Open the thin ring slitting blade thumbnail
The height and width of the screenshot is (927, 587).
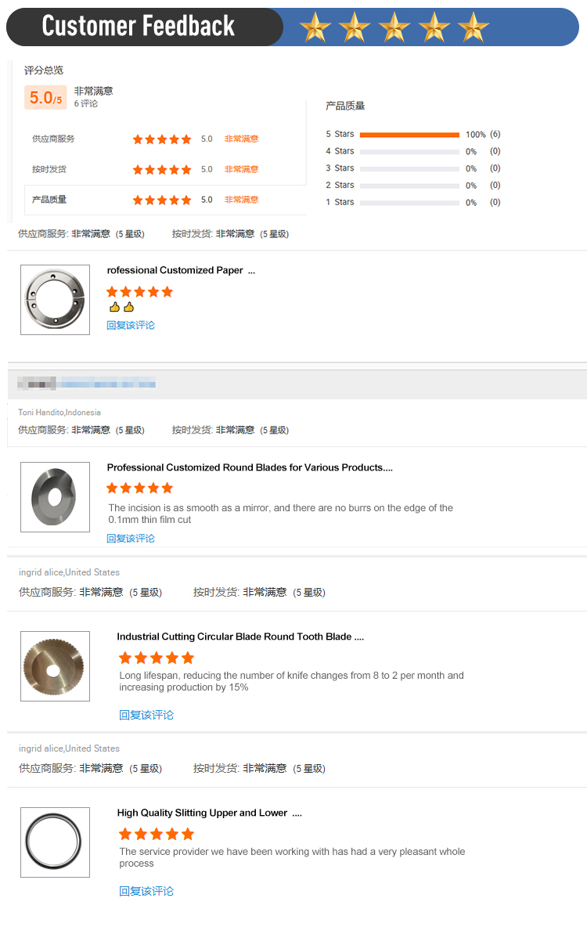pos(55,842)
